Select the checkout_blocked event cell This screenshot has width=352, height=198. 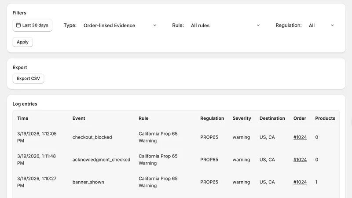pos(92,137)
